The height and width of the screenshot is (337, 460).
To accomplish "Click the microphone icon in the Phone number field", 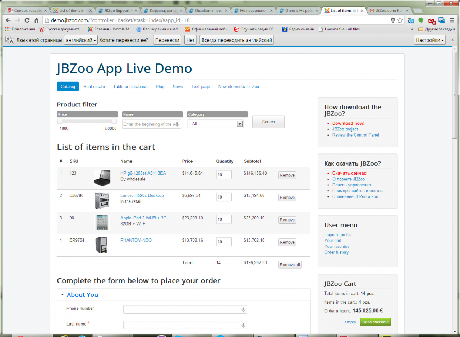I will pos(243,309).
